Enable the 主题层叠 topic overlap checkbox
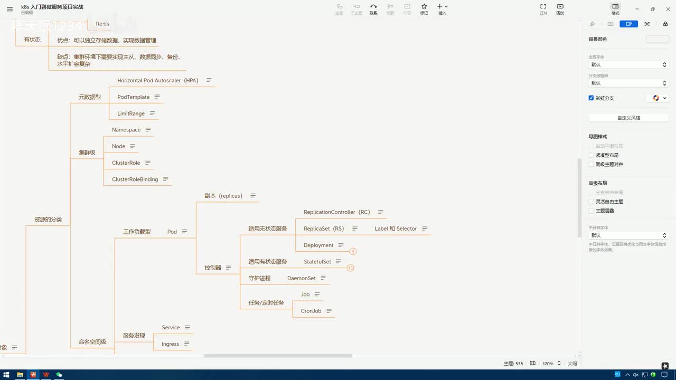The width and height of the screenshot is (676, 380). point(591,211)
